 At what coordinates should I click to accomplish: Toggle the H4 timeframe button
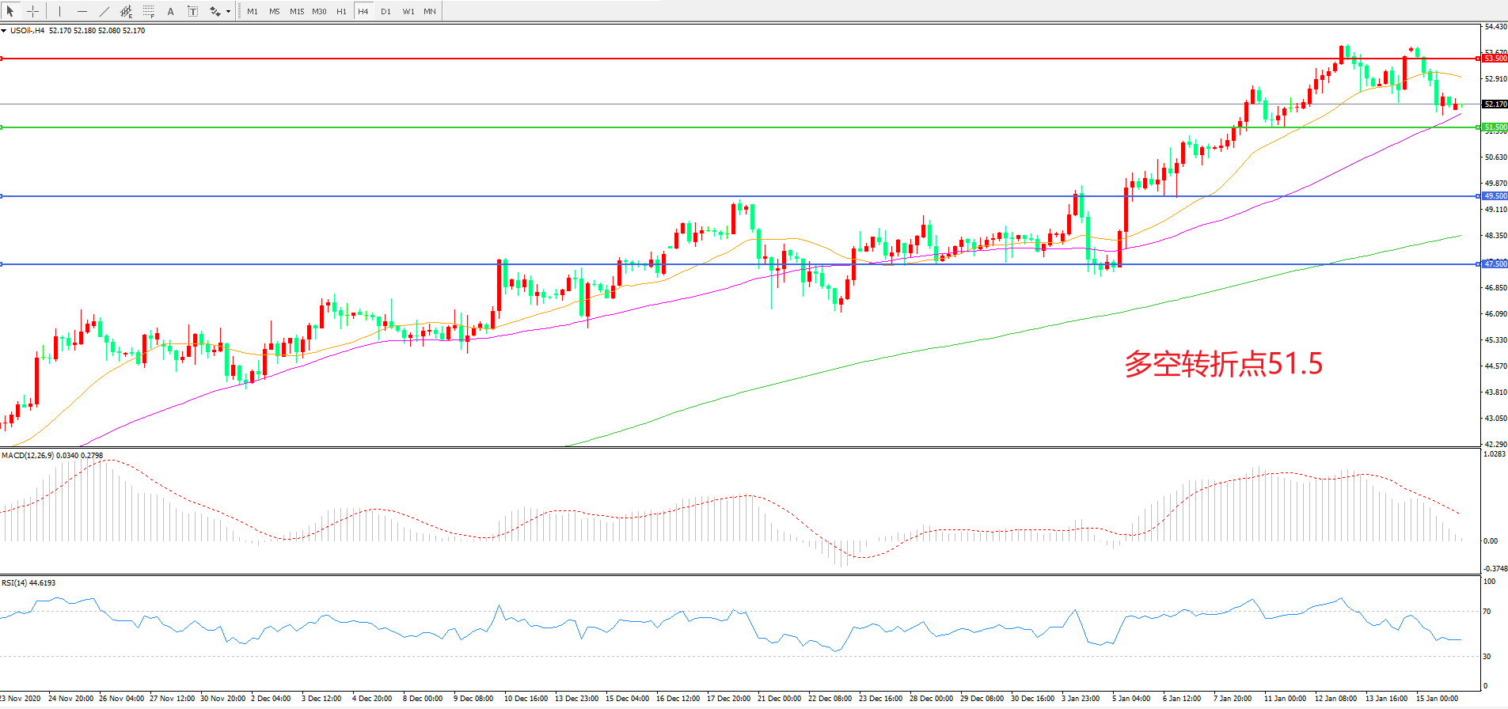pyautogui.click(x=363, y=11)
